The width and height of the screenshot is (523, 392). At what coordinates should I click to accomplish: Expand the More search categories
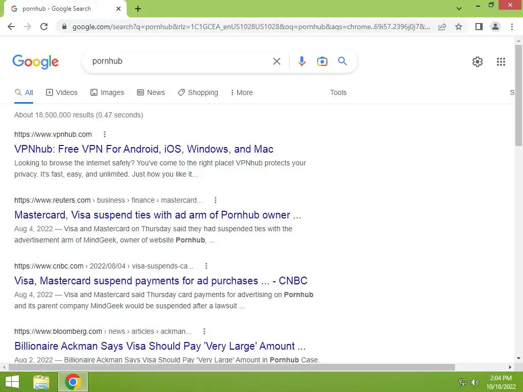[x=242, y=93]
